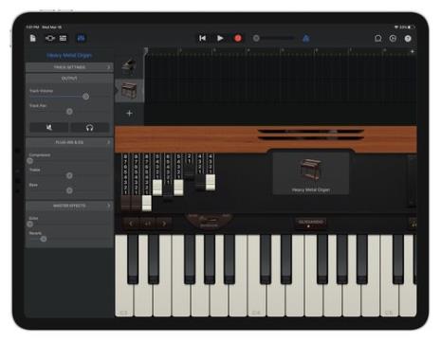Adjust the Track Volume slider knob

pyautogui.click(x=85, y=97)
